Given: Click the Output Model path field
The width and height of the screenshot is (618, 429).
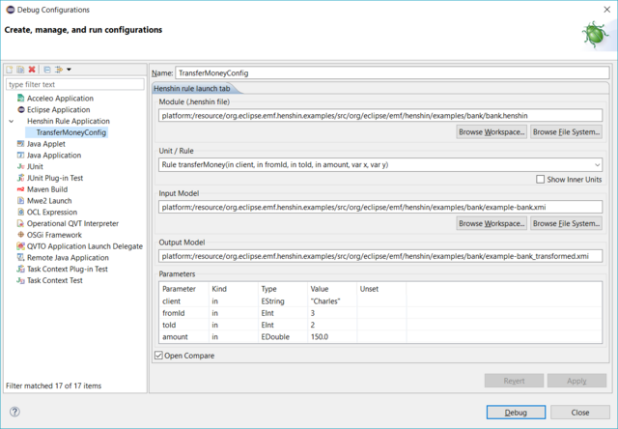Looking at the screenshot, I should [380, 256].
